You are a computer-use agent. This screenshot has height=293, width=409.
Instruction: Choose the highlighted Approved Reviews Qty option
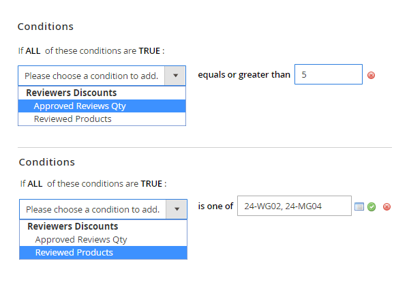point(80,106)
